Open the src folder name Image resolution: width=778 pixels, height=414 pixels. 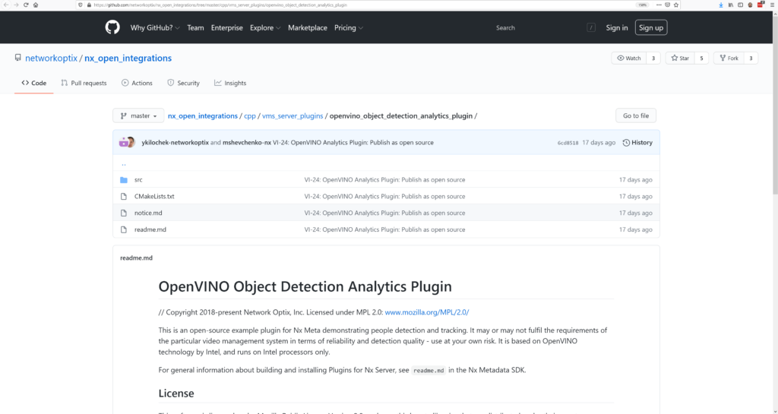pos(138,180)
